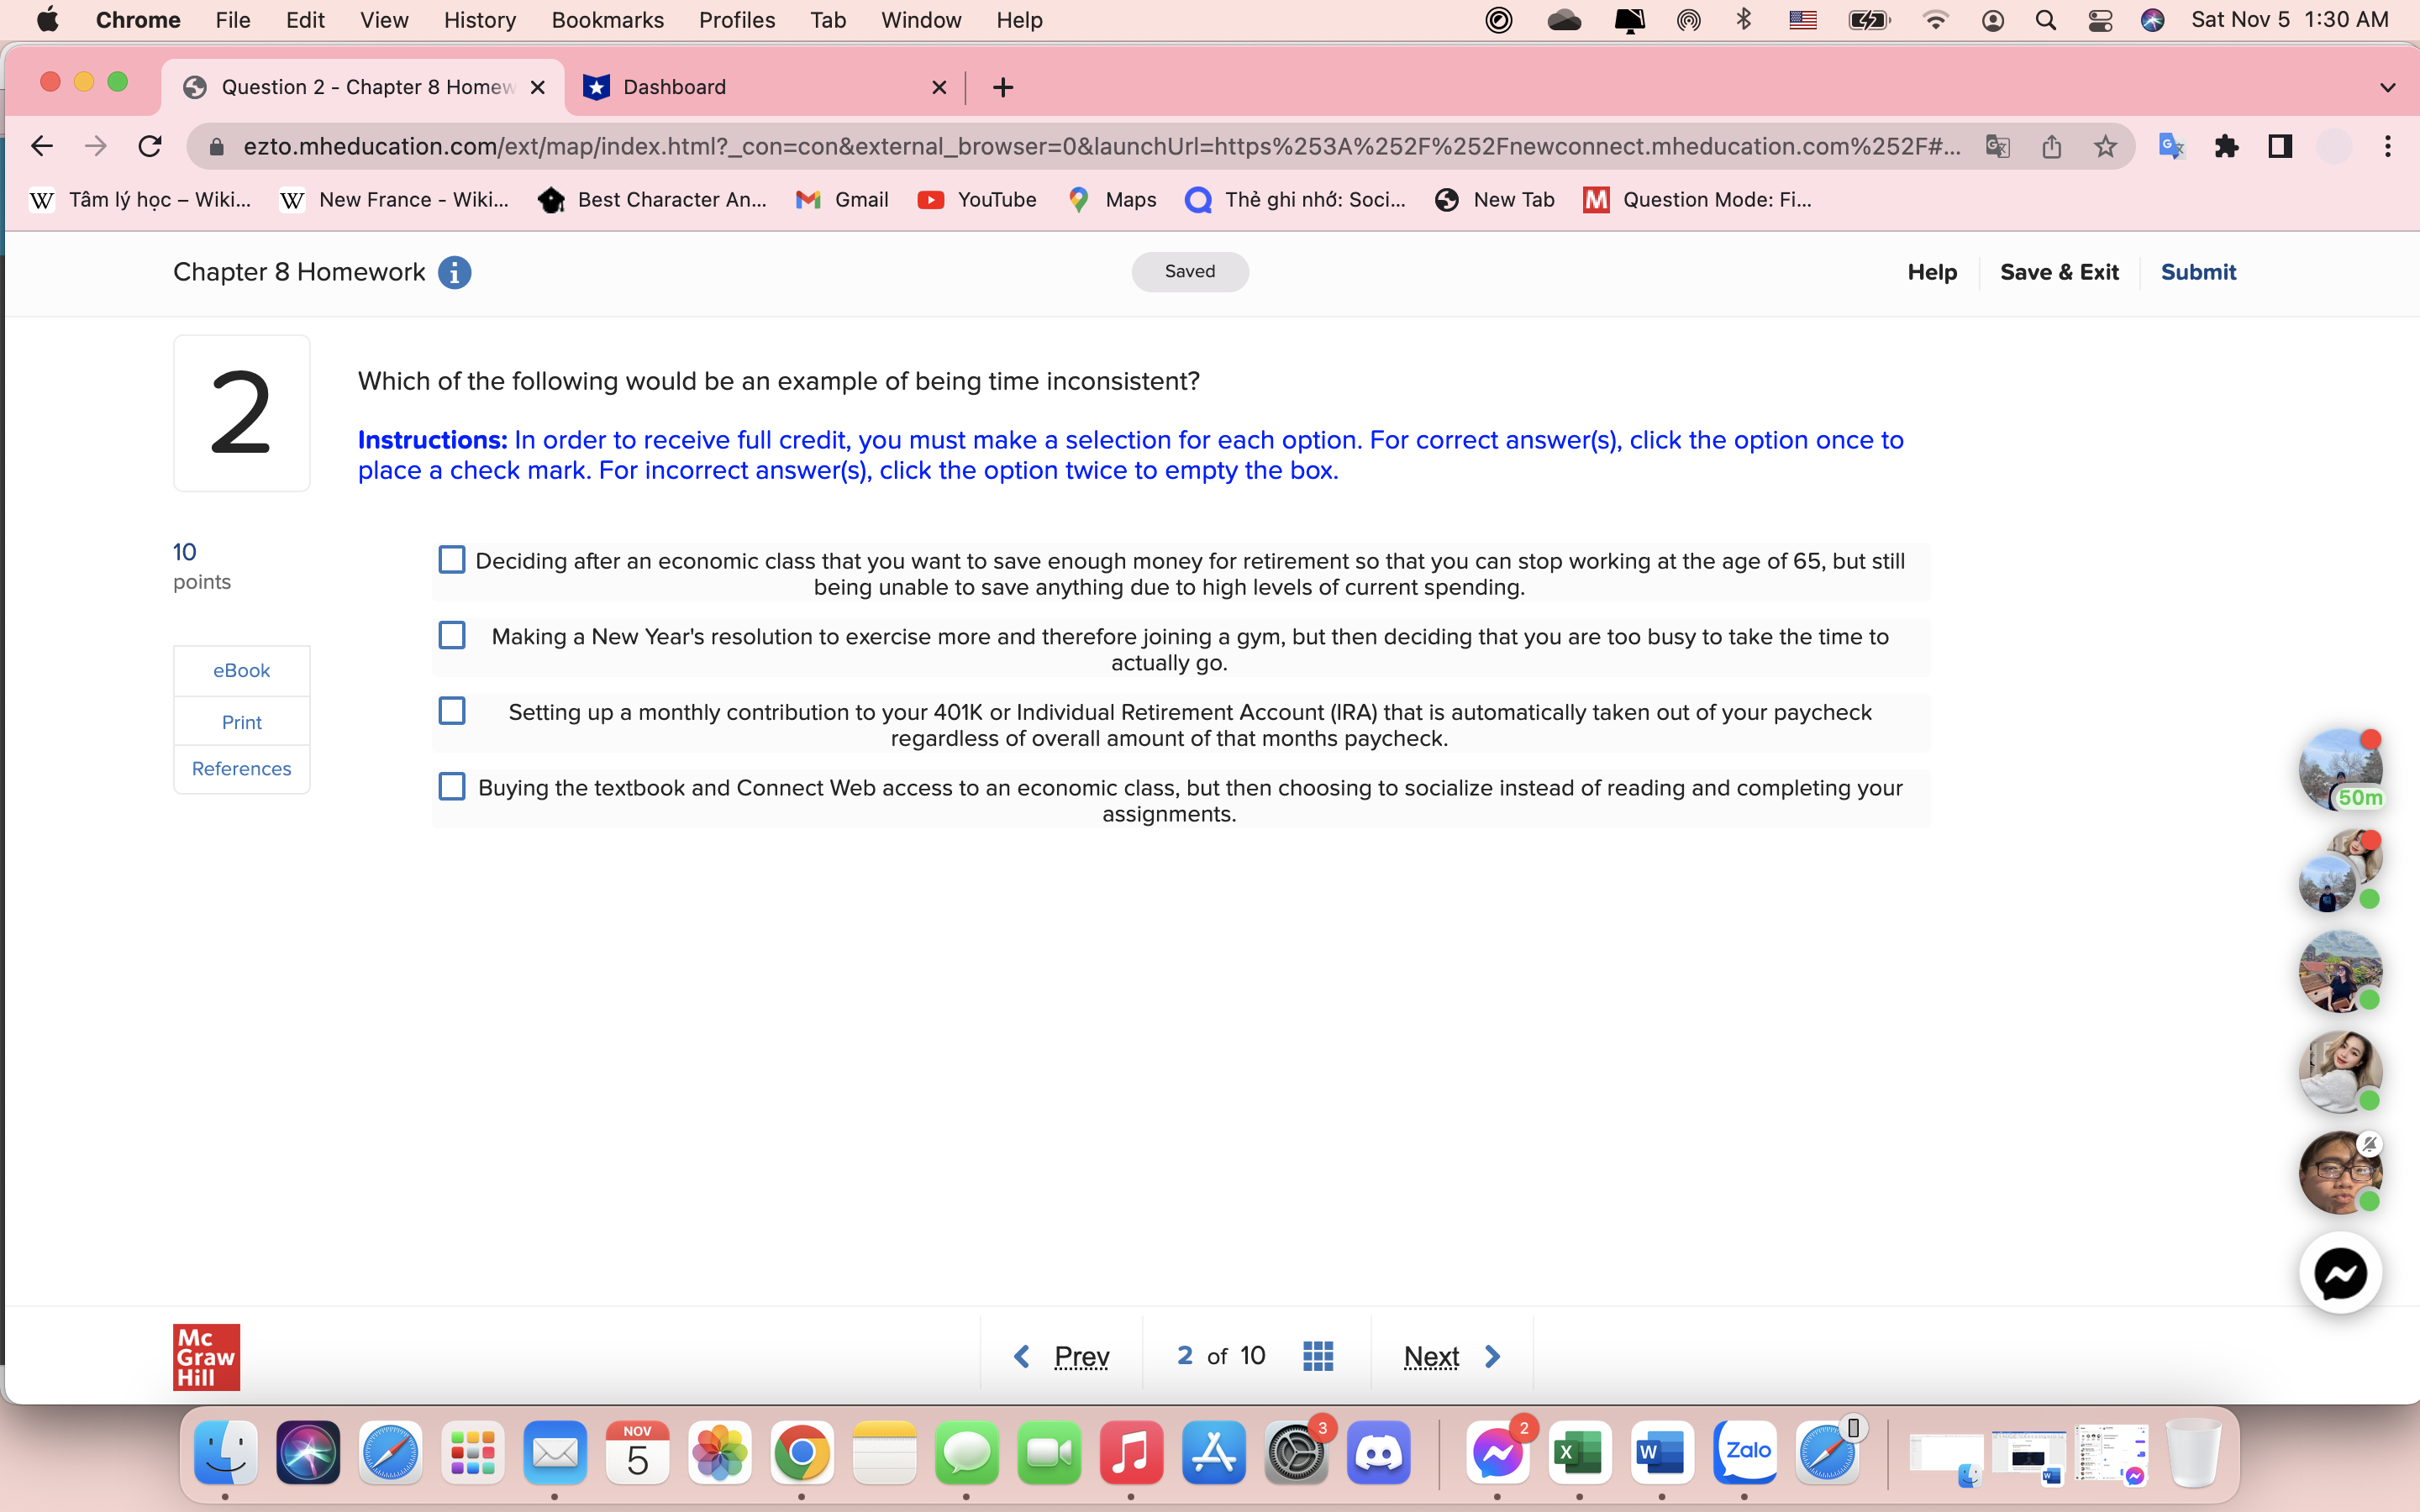Open the Chapter 8 Homework info icon
The image size is (2420, 1512).
[x=455, y=272]
